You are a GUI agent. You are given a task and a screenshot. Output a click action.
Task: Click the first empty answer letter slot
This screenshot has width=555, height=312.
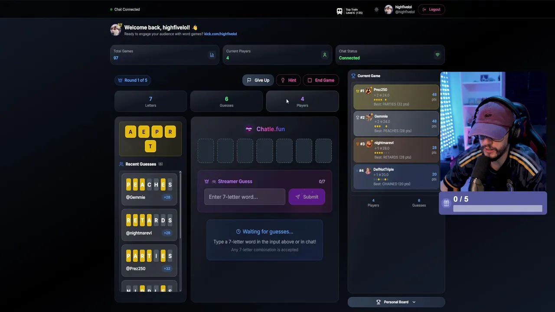click(206, 151)
